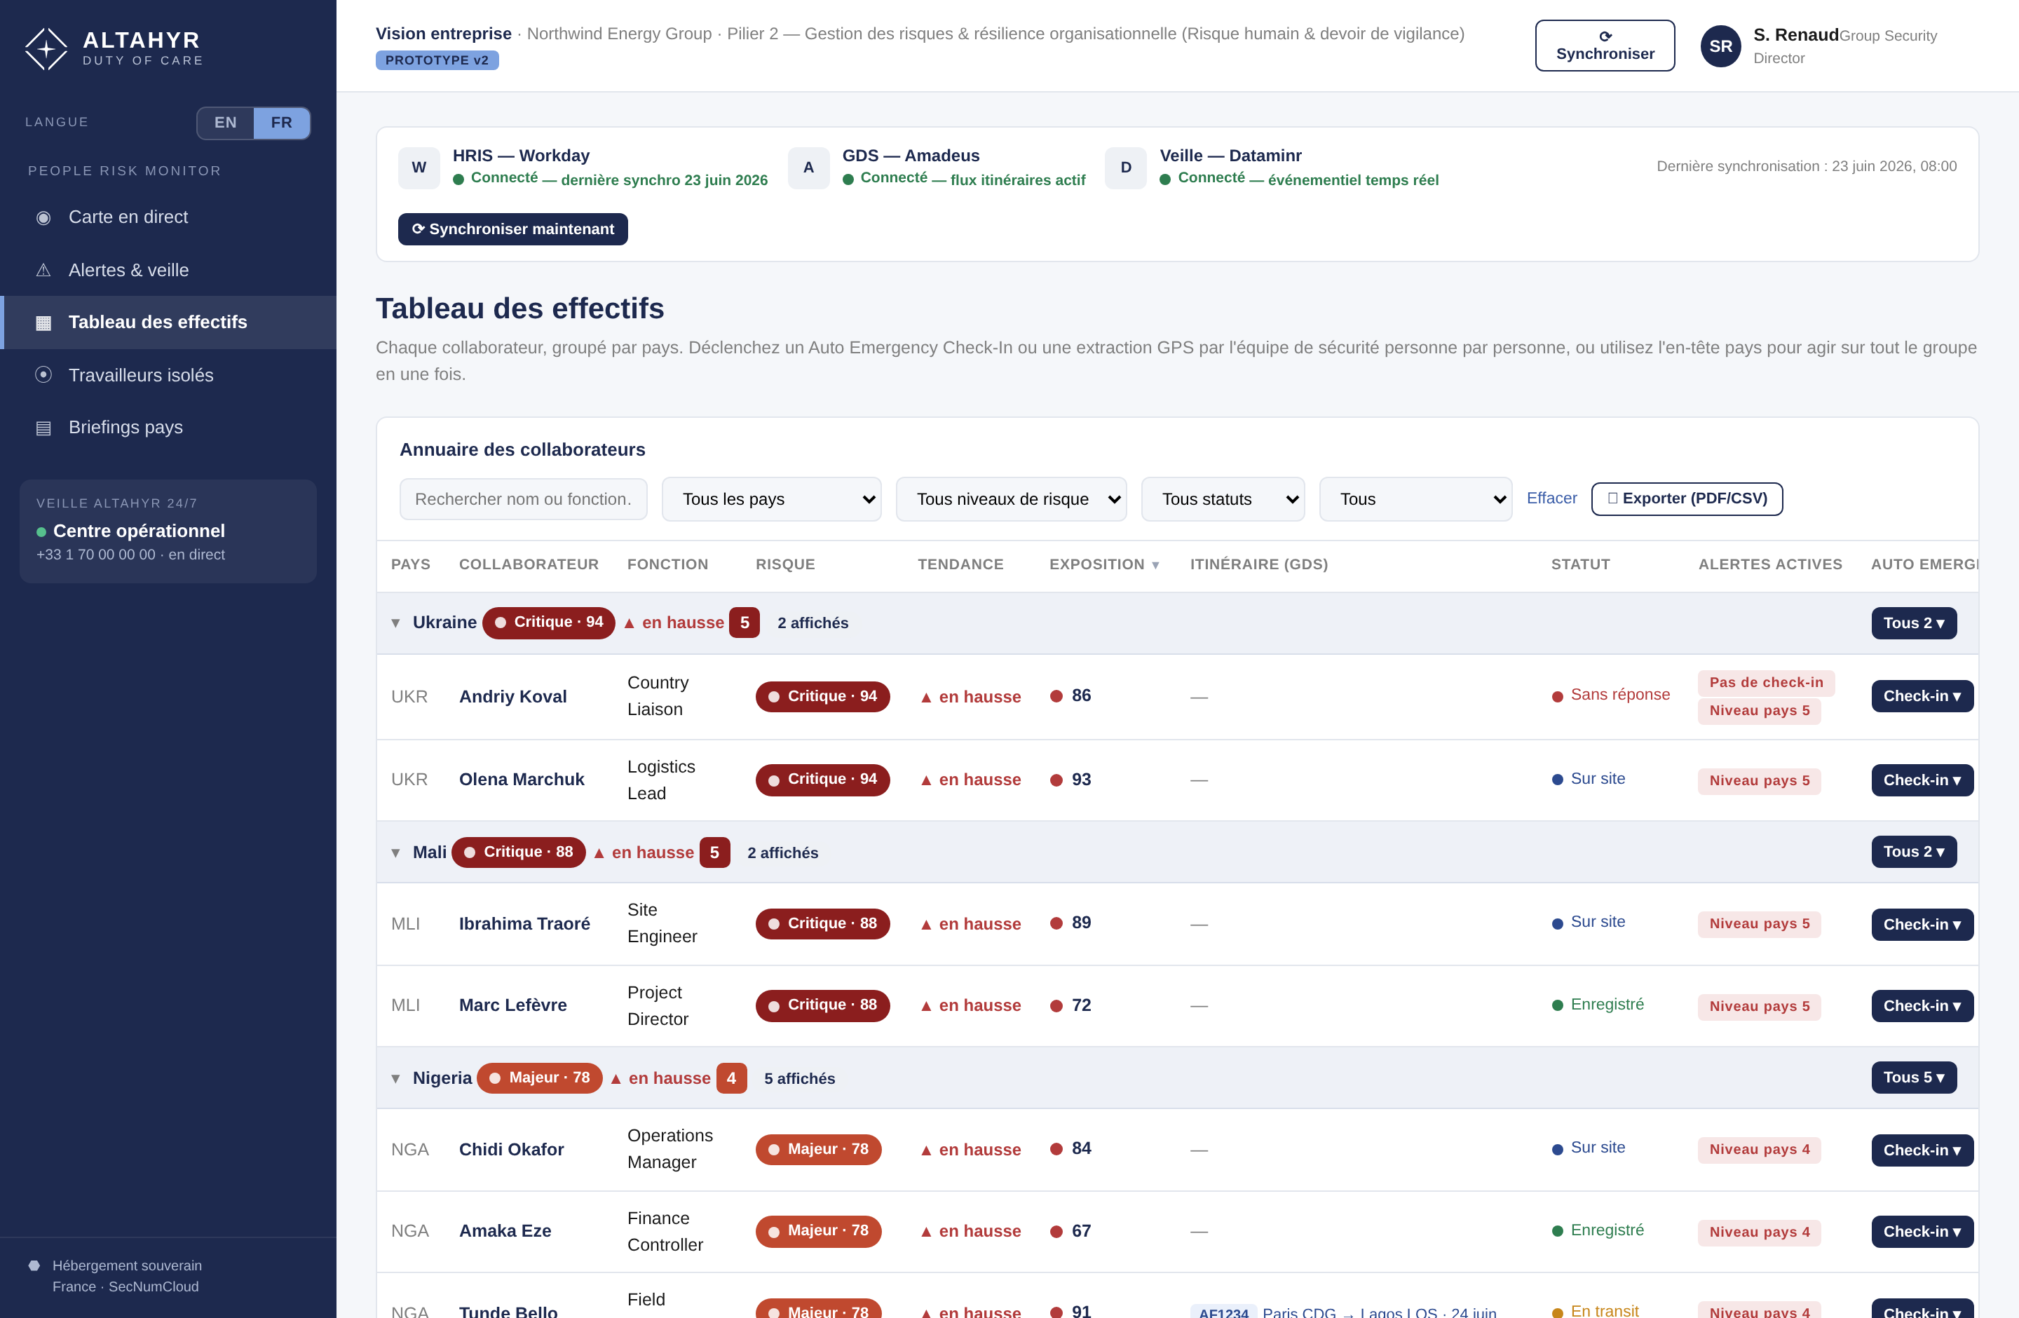Click the Risque column header
Screen dimensions: 2019x1318
click(x=786, y=565)
